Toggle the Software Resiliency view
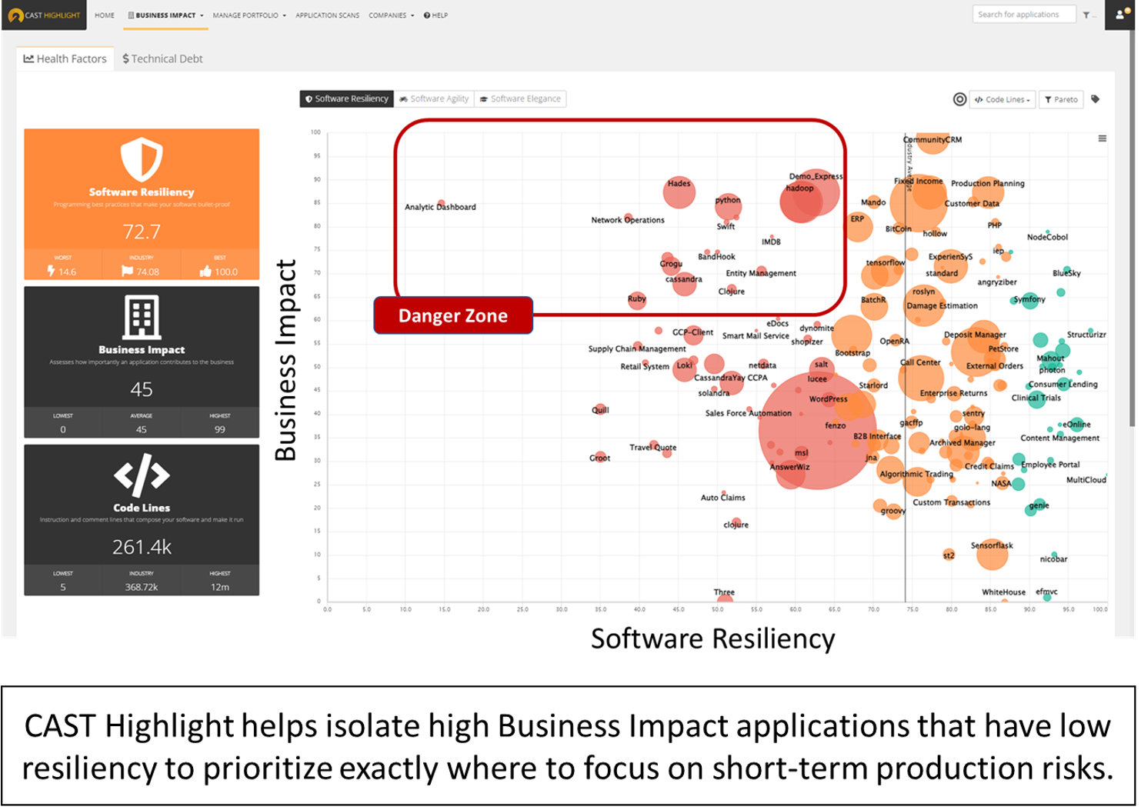The width and height of the screenshot is (1141, 810). point(347,99)
